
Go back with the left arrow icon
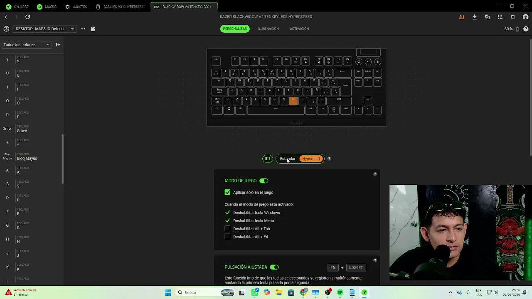pyautogui.click(x=6, y=17)
